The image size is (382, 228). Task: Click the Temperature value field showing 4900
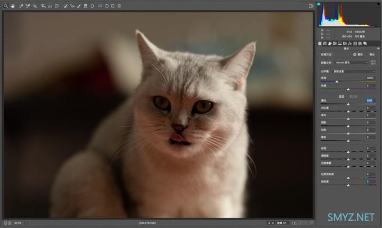(x=370, y=78)
